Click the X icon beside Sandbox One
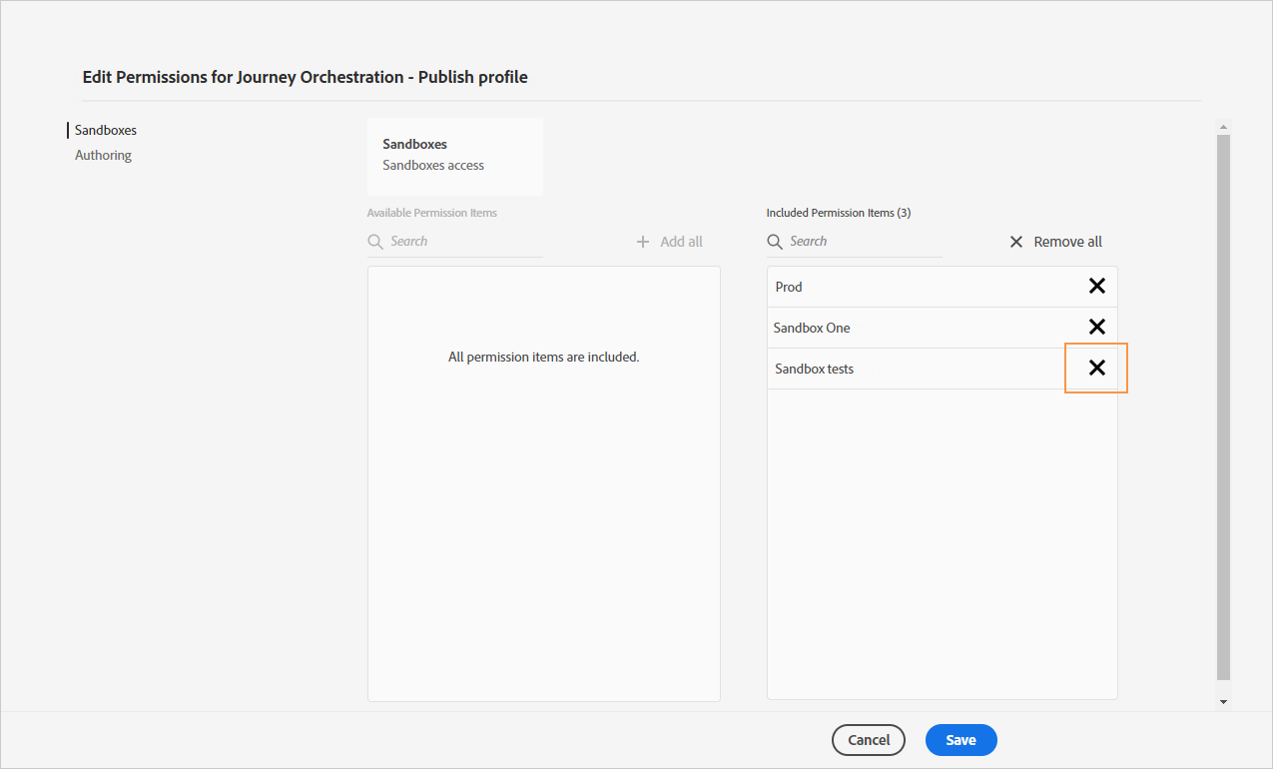 point(1096,328)
